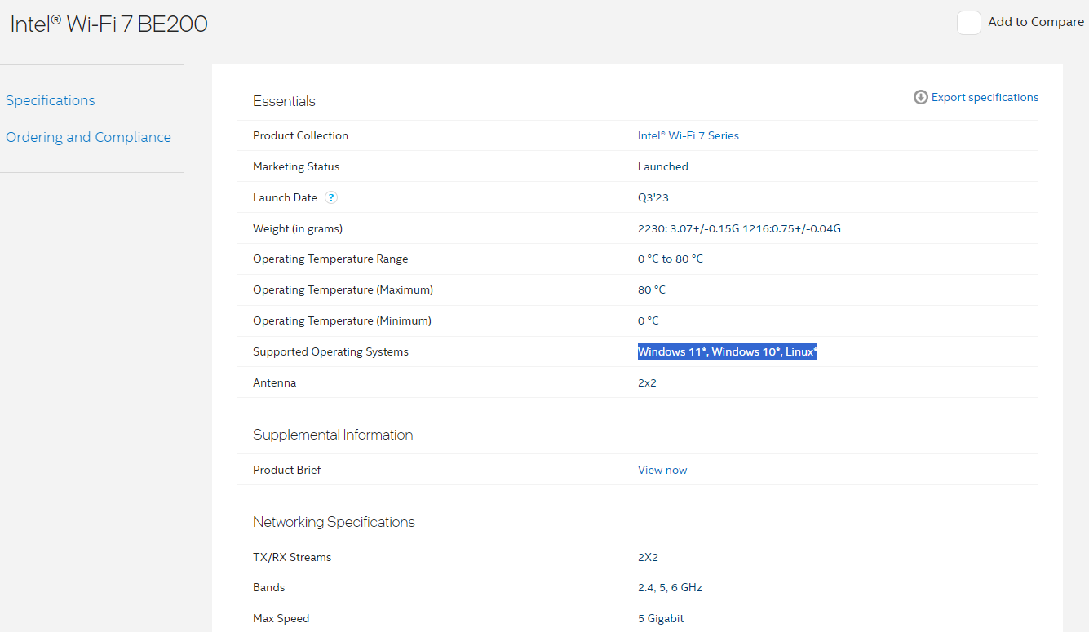Click the 80 °C maximum temperature value

pyautogui.click(x=652, y=290)
